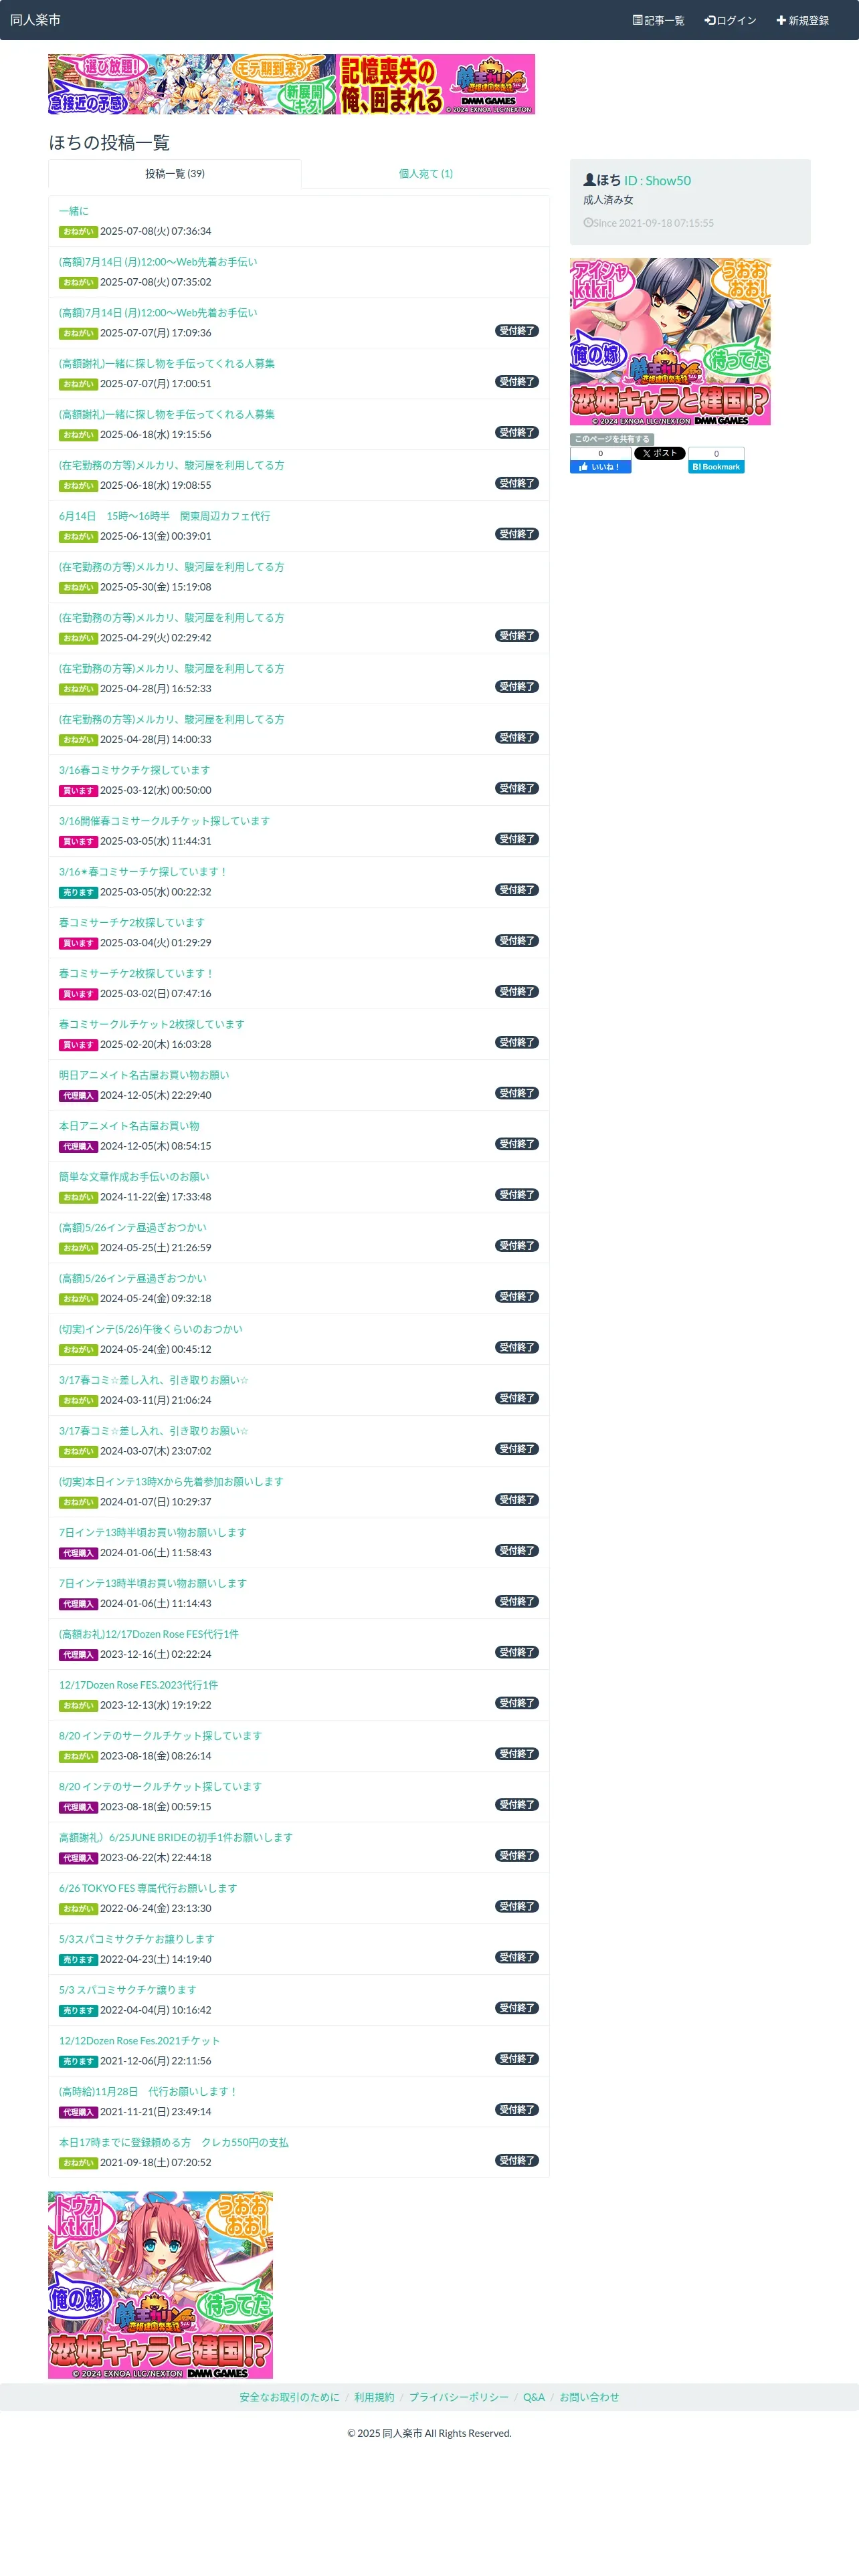Open the post titled 一緒に
This screenshot has width=859, height=2576.
74,211
